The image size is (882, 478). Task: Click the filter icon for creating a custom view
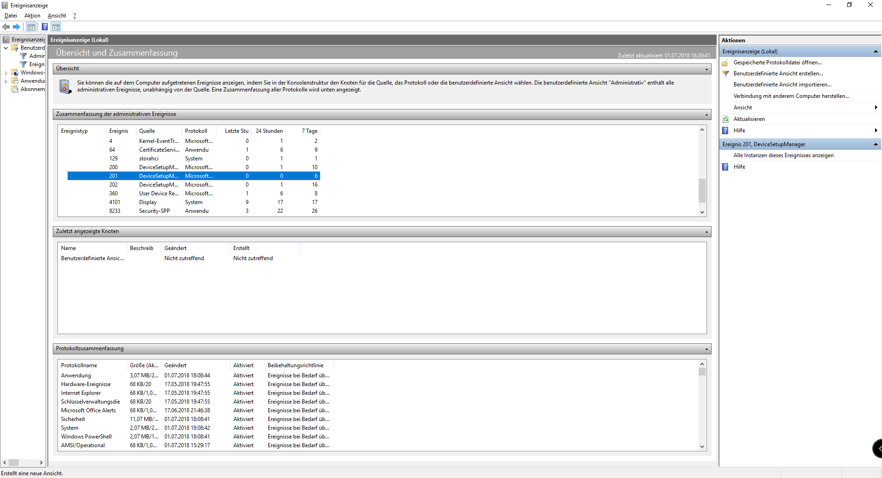coord(725,74)
